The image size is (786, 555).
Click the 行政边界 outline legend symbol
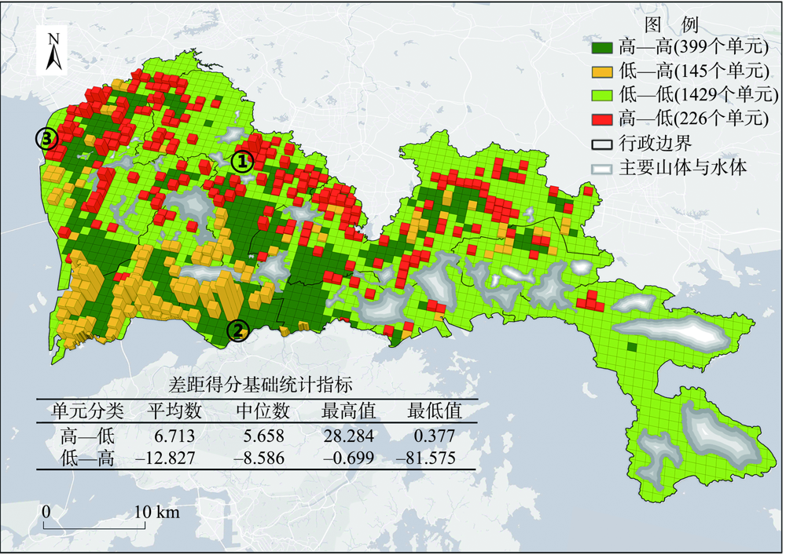point(602,144)
